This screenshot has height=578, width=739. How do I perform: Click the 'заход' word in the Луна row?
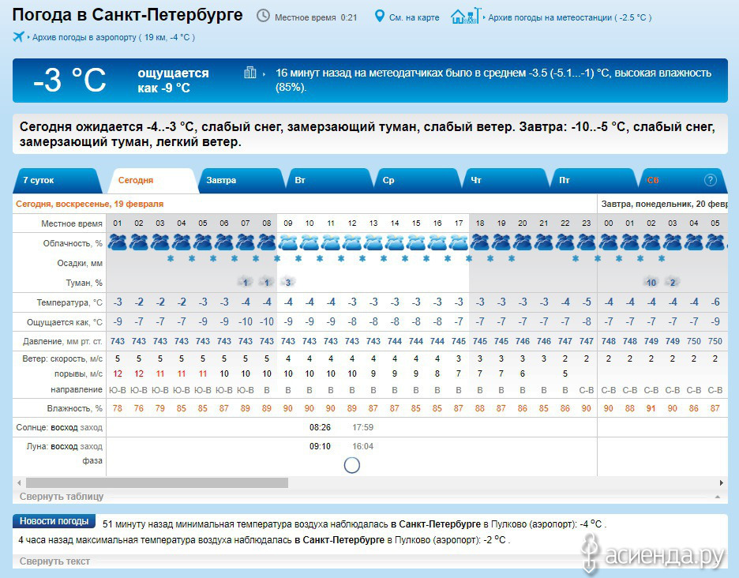tap(91, 446)
